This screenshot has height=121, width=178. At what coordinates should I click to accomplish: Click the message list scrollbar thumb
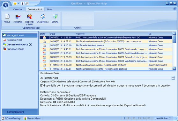click(x=174, y=39)
